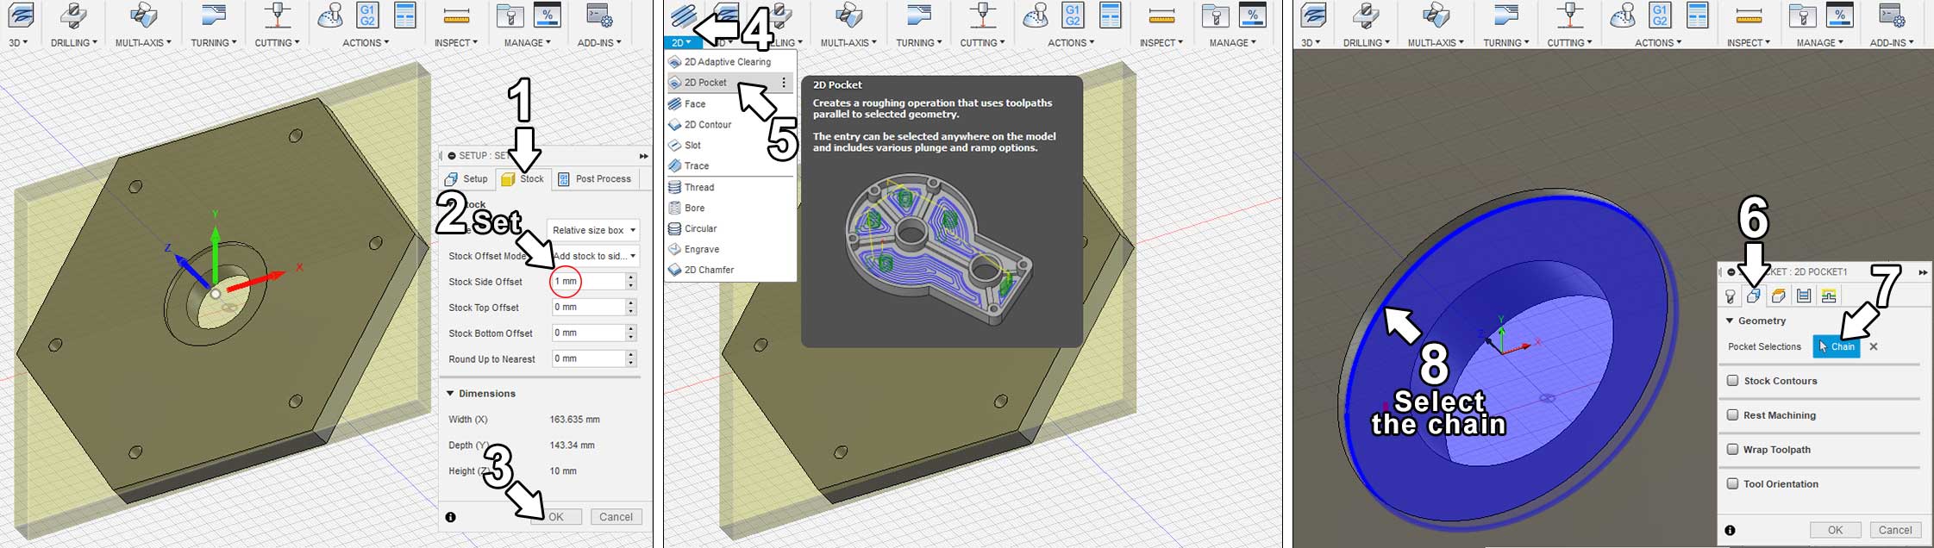Choose Thread from the 2D menu
The width and height of the screenshot is (1934, 548).
point(729,187)
